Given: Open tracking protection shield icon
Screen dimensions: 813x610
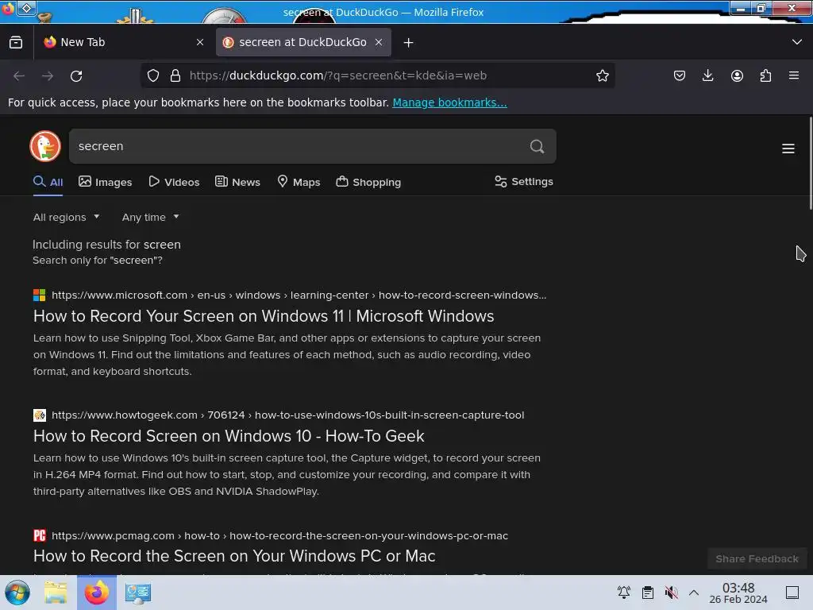Looking at the screenshot, I should pos(153,75).
